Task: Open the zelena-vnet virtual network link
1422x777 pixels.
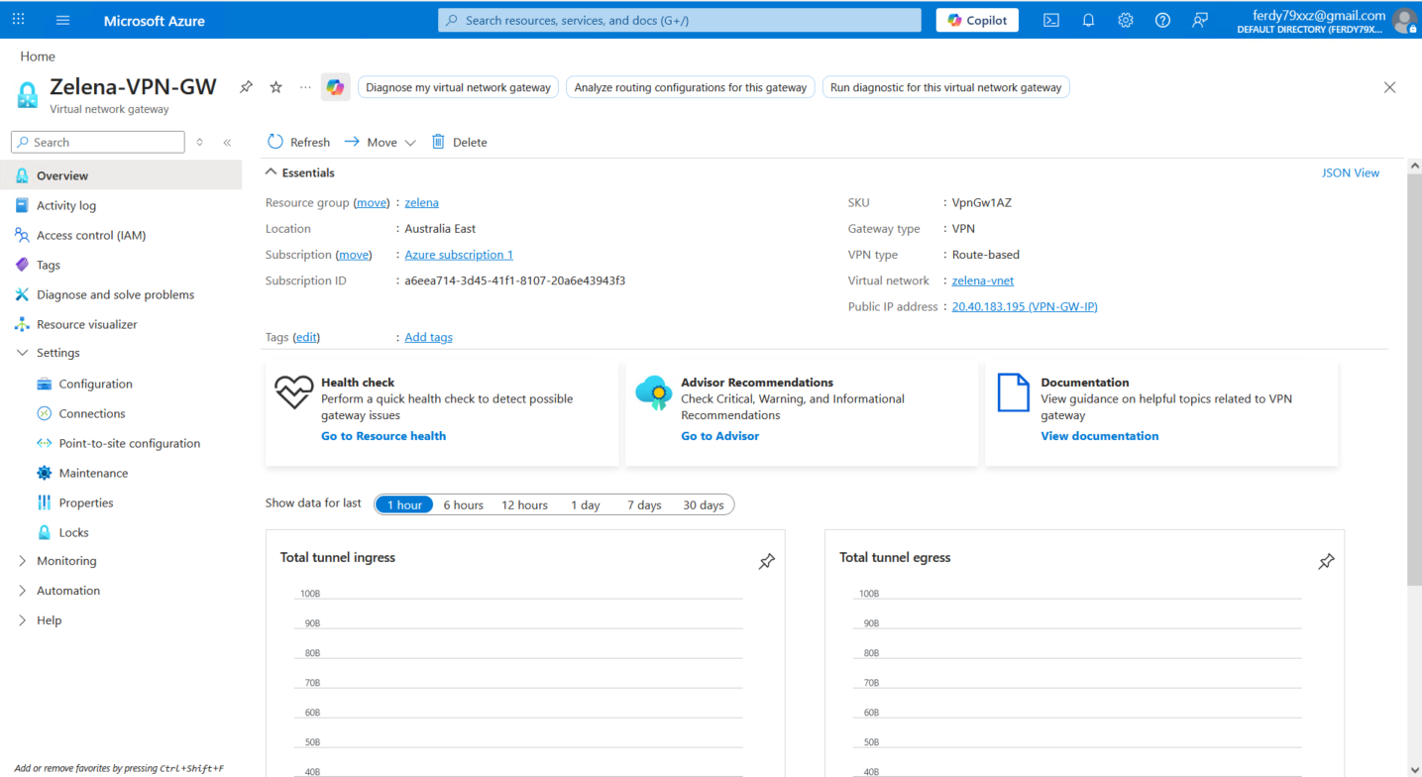Action: [x=982, y=280]
